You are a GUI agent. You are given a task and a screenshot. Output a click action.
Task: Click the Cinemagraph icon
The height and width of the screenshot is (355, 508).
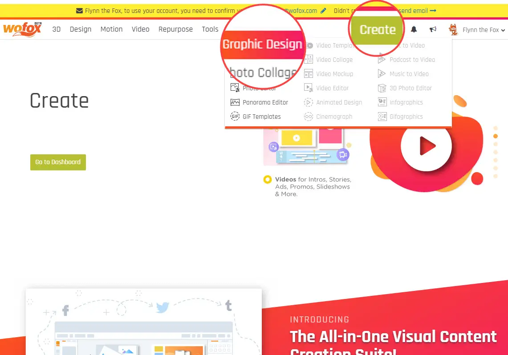pyautogui.click(x=309, y=117)
